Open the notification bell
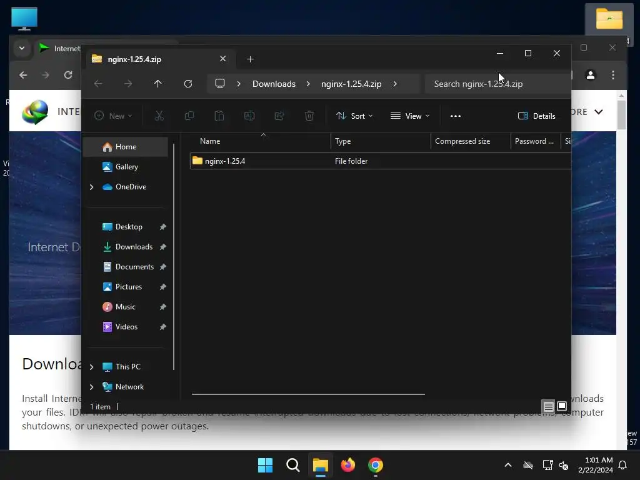The image size is (640, 480). click(x=623, y=465)
